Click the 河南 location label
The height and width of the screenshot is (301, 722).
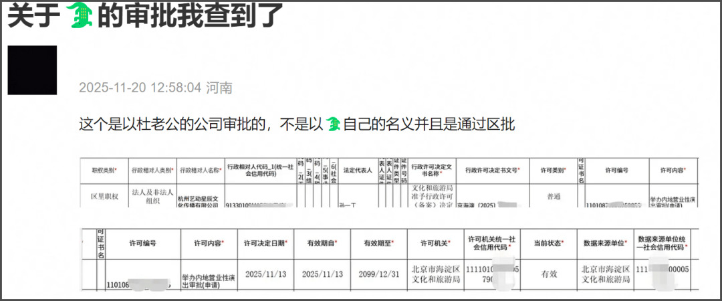(x=219, y=88)
